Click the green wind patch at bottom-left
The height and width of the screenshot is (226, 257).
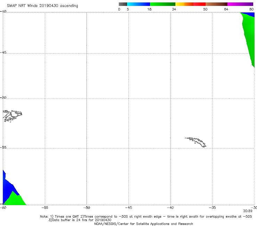click(15, 200)
